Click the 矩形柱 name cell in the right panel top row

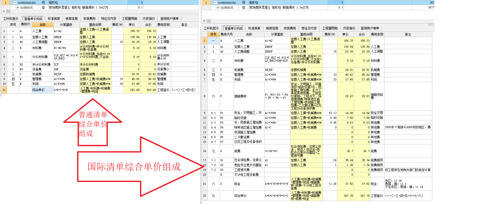point(288,3)
